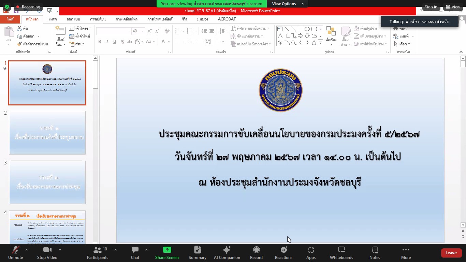Screen dimensions: 466x262
Task: Select slide 2 thumbnail
Action: point(47,132)
